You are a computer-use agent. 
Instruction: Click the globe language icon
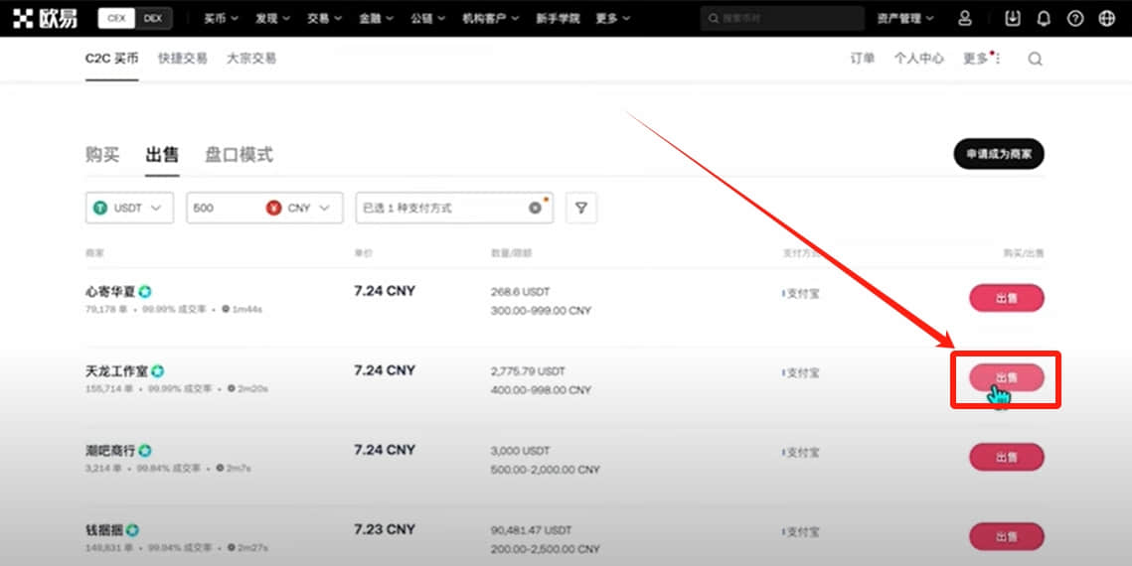click(x=1107, y=18)
